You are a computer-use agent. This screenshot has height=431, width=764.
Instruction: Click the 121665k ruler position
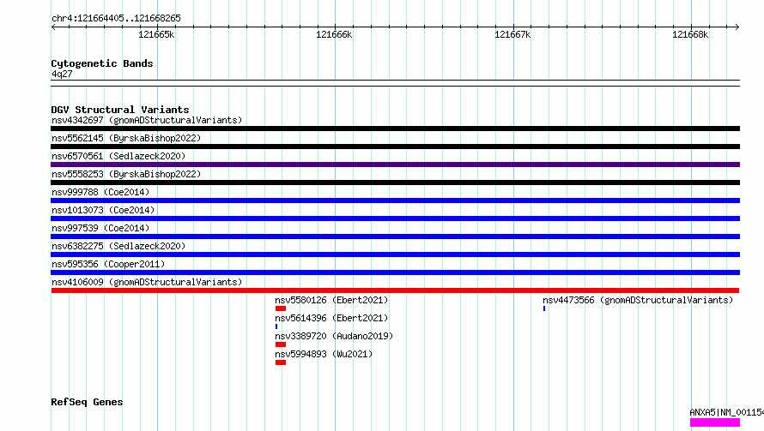click(x=156, y=34)
